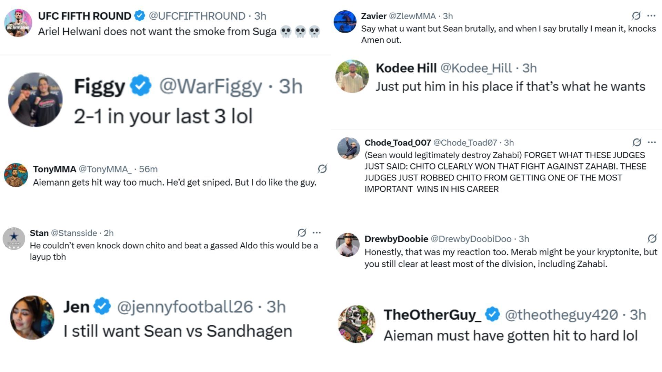Click the Grok icon on Zavier's tweet
Viewport: 662px width, 372px height.
click(636, 15)
